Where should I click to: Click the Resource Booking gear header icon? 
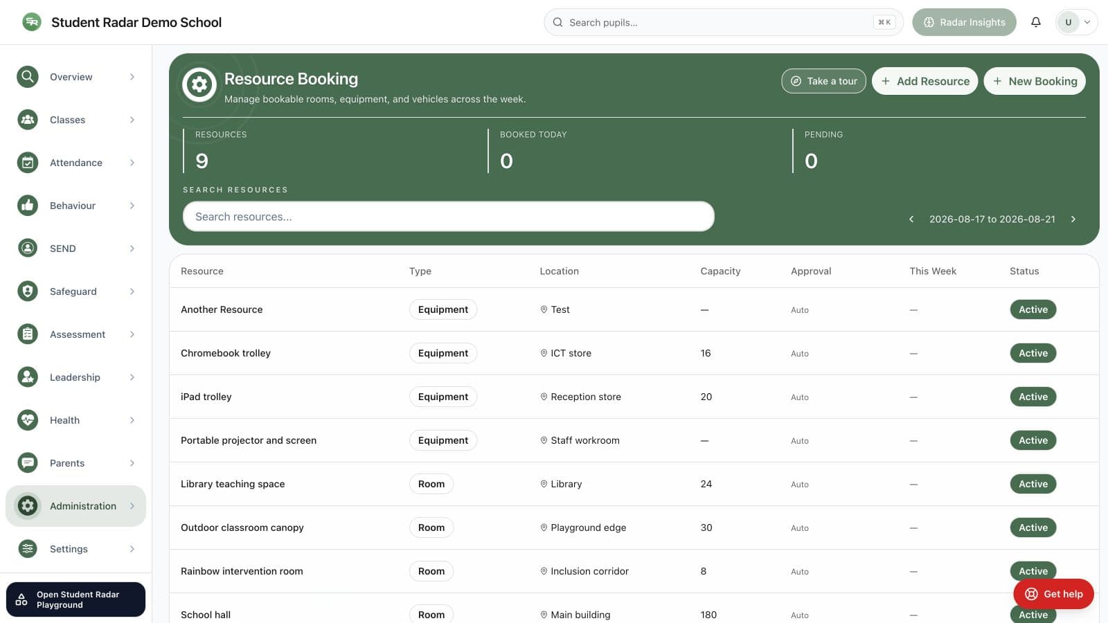coord(199,84)
